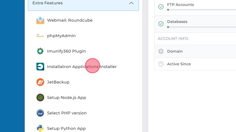Click the clock icon beside Active Since

pos(161,64)
